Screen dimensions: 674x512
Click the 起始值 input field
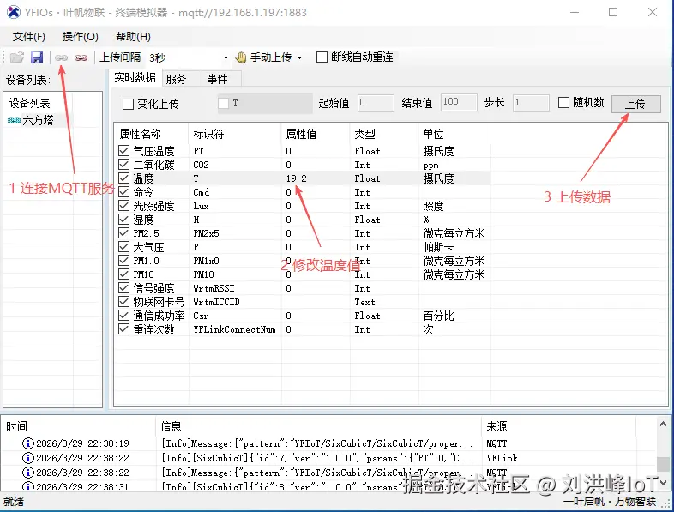point(376,103)
